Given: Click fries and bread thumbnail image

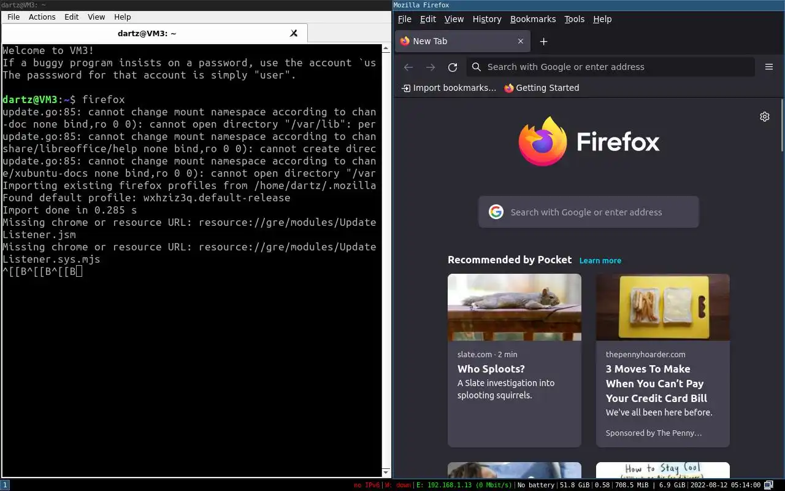Looking at the screenshot, I should click(663, 307).
